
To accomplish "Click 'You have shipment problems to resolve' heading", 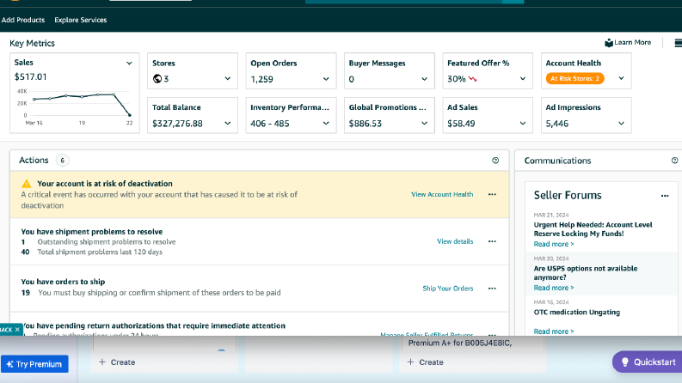I will [92, 232].
